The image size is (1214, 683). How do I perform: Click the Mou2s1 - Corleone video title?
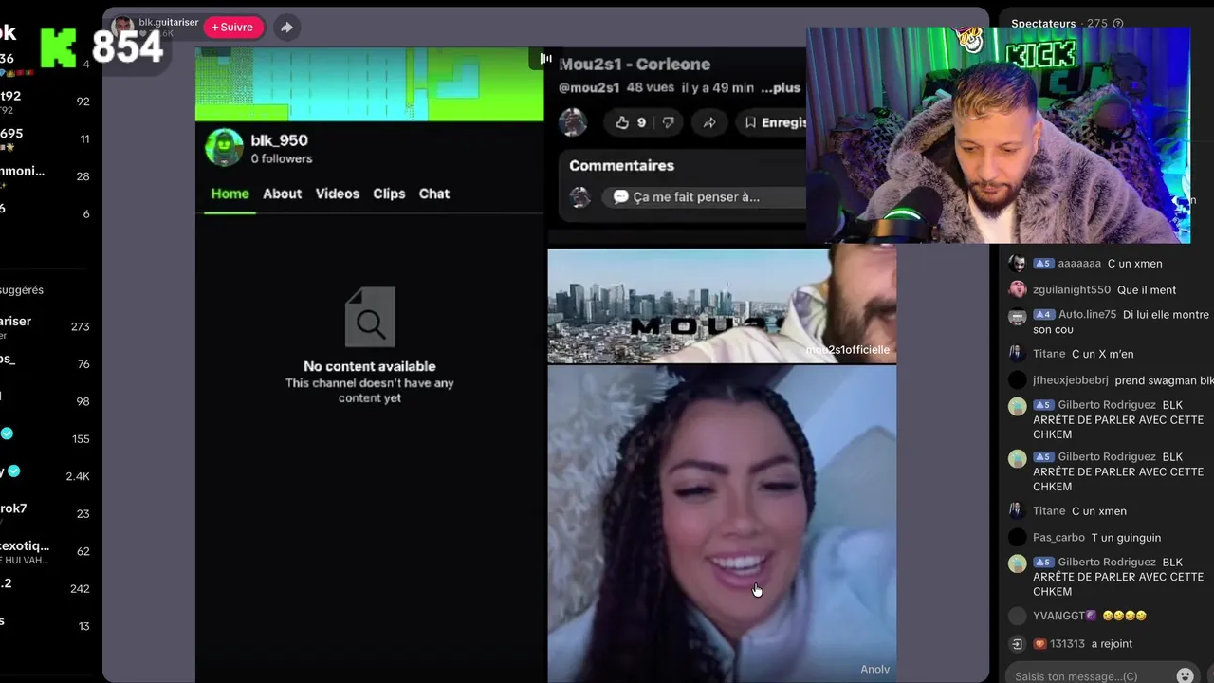[x=635, y=65]
